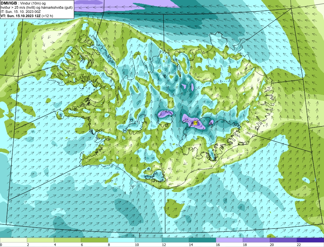Click the pale yellow 0–2 m/s legend swatch
The width and height of the screenshot is (324, 247).
tap(13, 240)
